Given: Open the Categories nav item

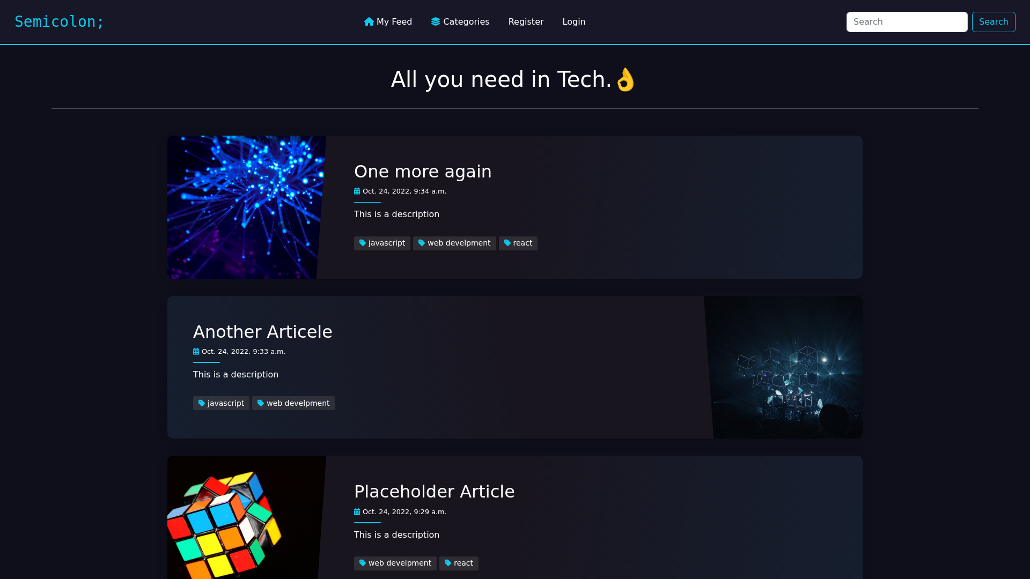Looking at the screenshot, I should pos(460,21).
